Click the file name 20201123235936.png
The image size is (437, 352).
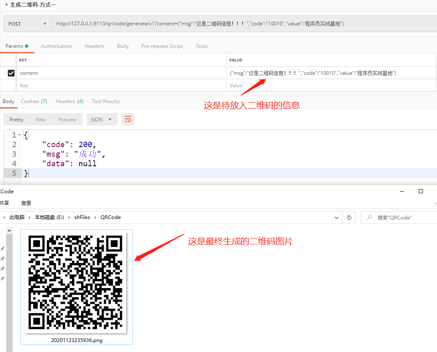point(77,340)
